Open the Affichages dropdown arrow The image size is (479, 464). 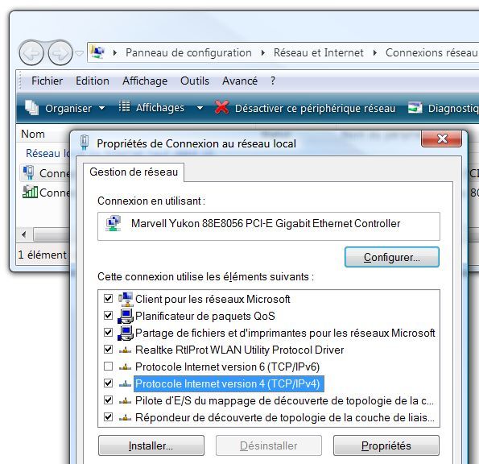200,108
